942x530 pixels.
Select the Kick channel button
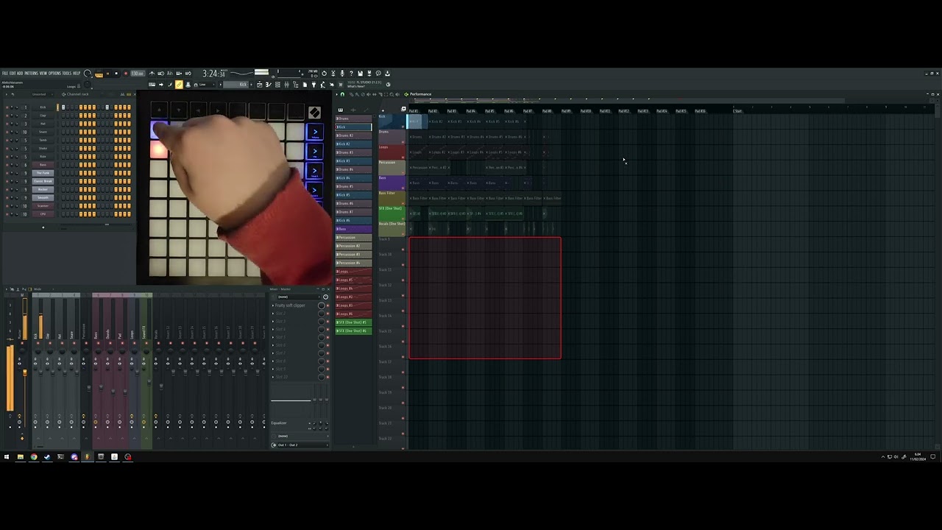[43, 107]
